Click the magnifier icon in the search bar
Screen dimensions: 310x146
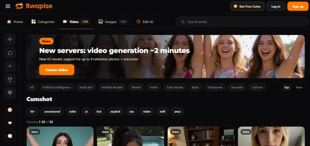[183, 22]
